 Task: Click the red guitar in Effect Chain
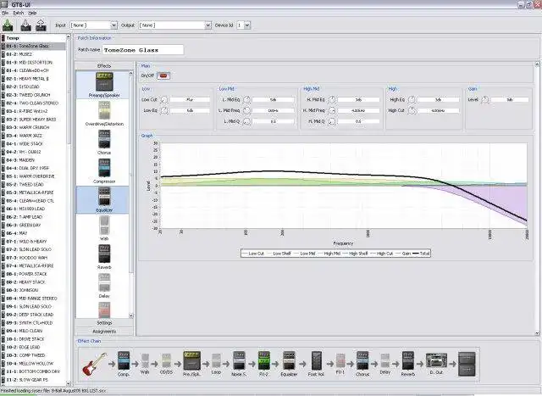tap(94, 364)
